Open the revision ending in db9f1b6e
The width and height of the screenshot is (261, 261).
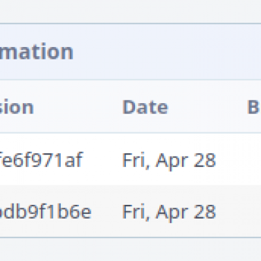tap(45, 211)
